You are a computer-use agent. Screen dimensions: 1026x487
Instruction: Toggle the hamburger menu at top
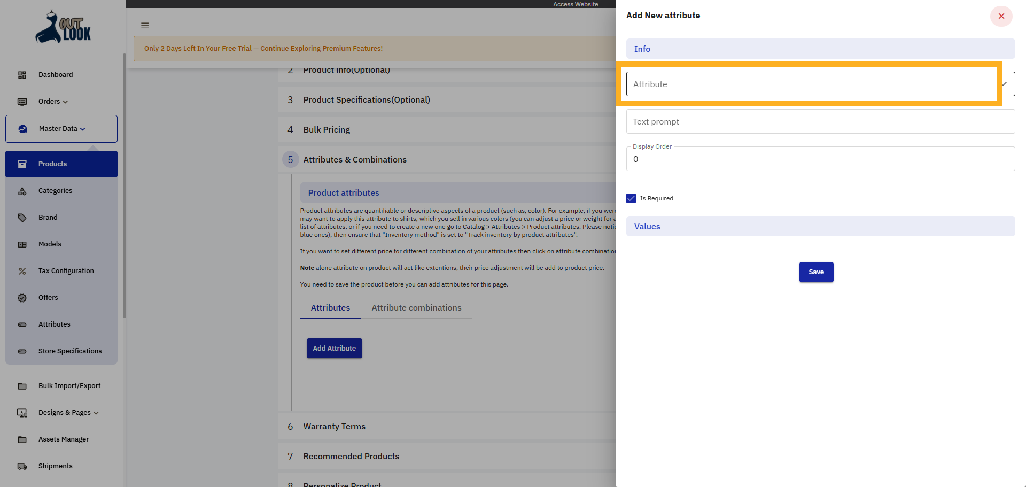coord(144,25)
